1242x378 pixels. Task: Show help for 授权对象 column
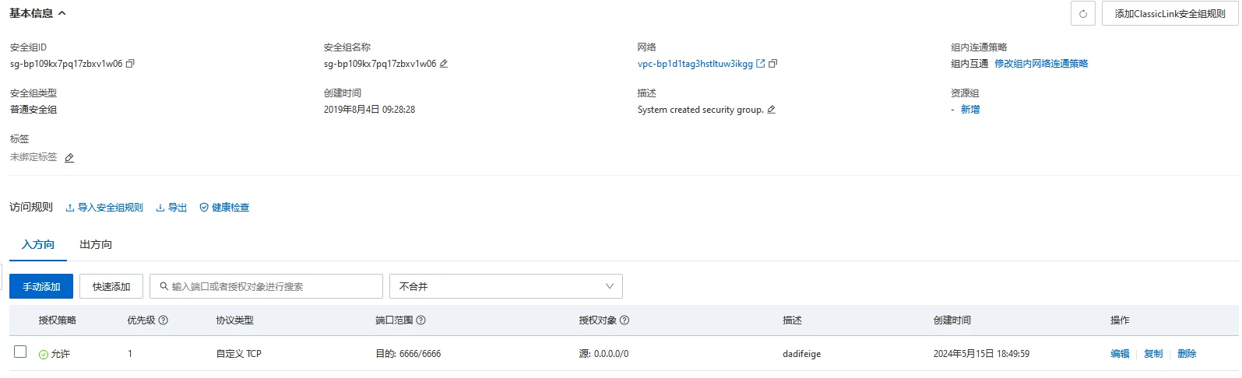click(x=625, y=320)
